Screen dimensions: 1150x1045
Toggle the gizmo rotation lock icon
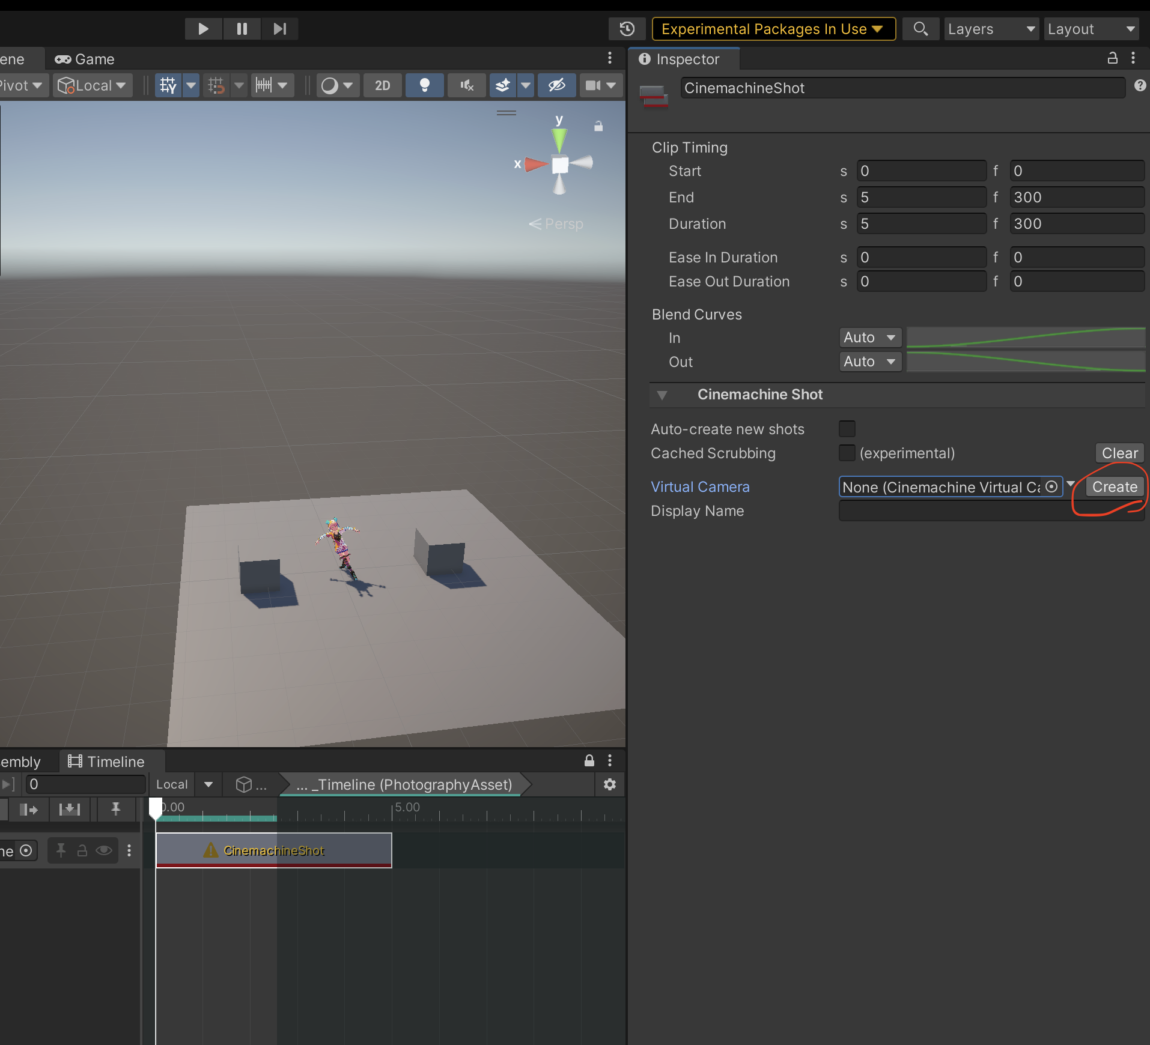(x=598, y=126)
